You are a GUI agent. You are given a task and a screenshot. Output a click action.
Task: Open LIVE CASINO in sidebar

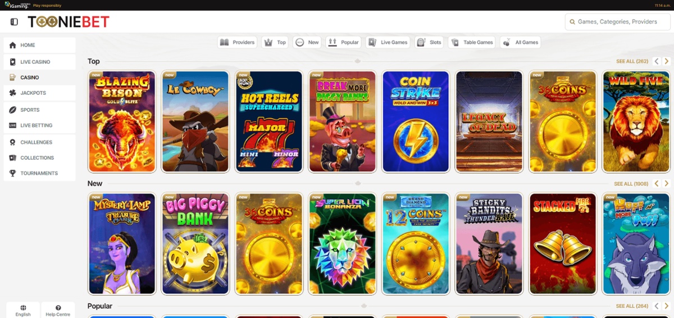[39, 62]
